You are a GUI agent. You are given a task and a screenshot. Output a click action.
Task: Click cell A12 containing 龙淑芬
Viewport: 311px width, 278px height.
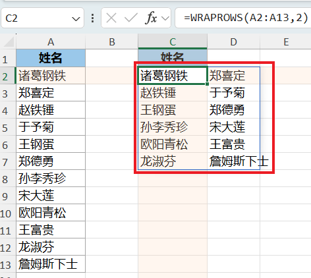(51, 247)
